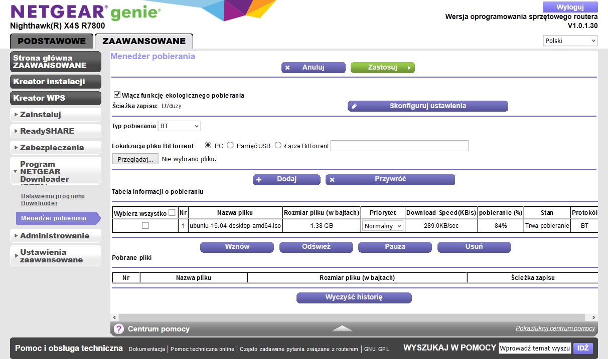Click 'Pokaż/ukryj centrum pomocy' link
This screenshot has height=359, width=608.
(x=555, y=328)
